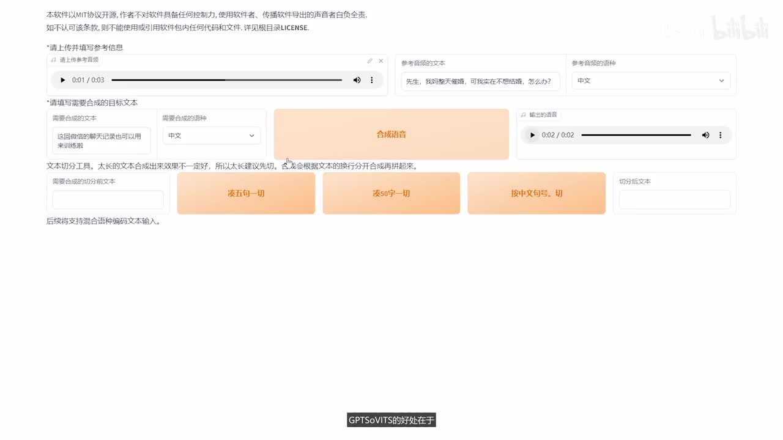Play the output audio clip
783x440 pixels.
pyautogui.click(x=532, y=135)
